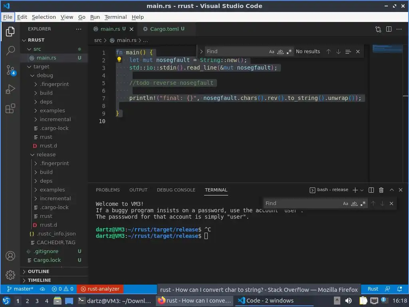Screen dimensions: 409x307
Task: Switch to the PROBLEMS panel tab
Action: pos(108,190)
